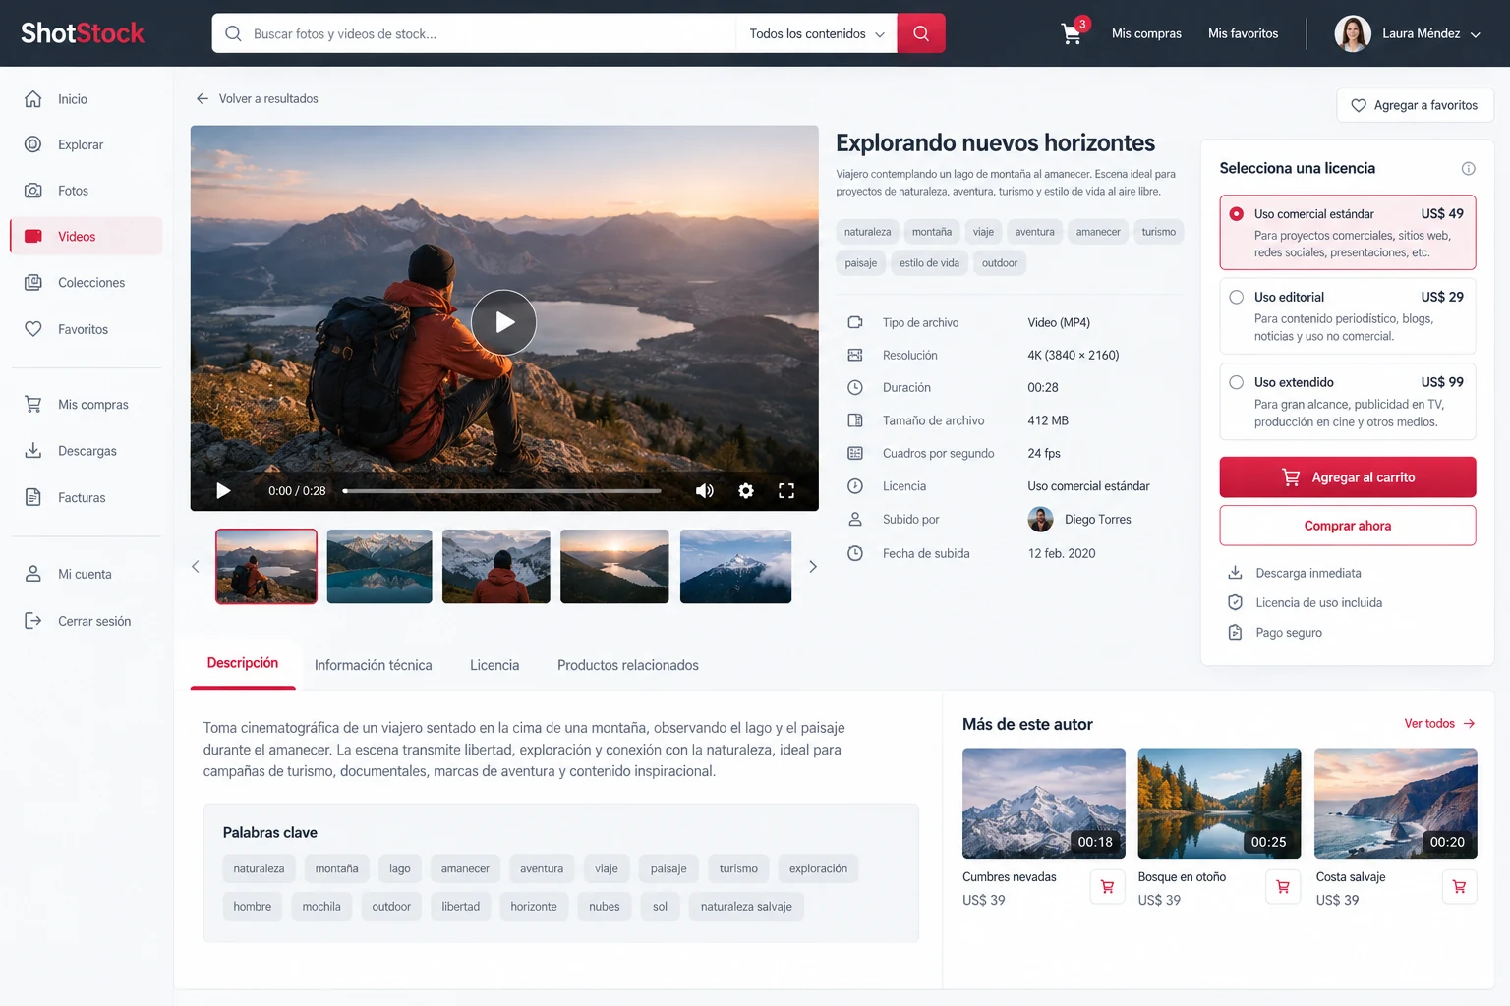The height and width of the screenshot is (1006, 1510).
Task: Show next thumbnails with right chevron
Action: 812,567
